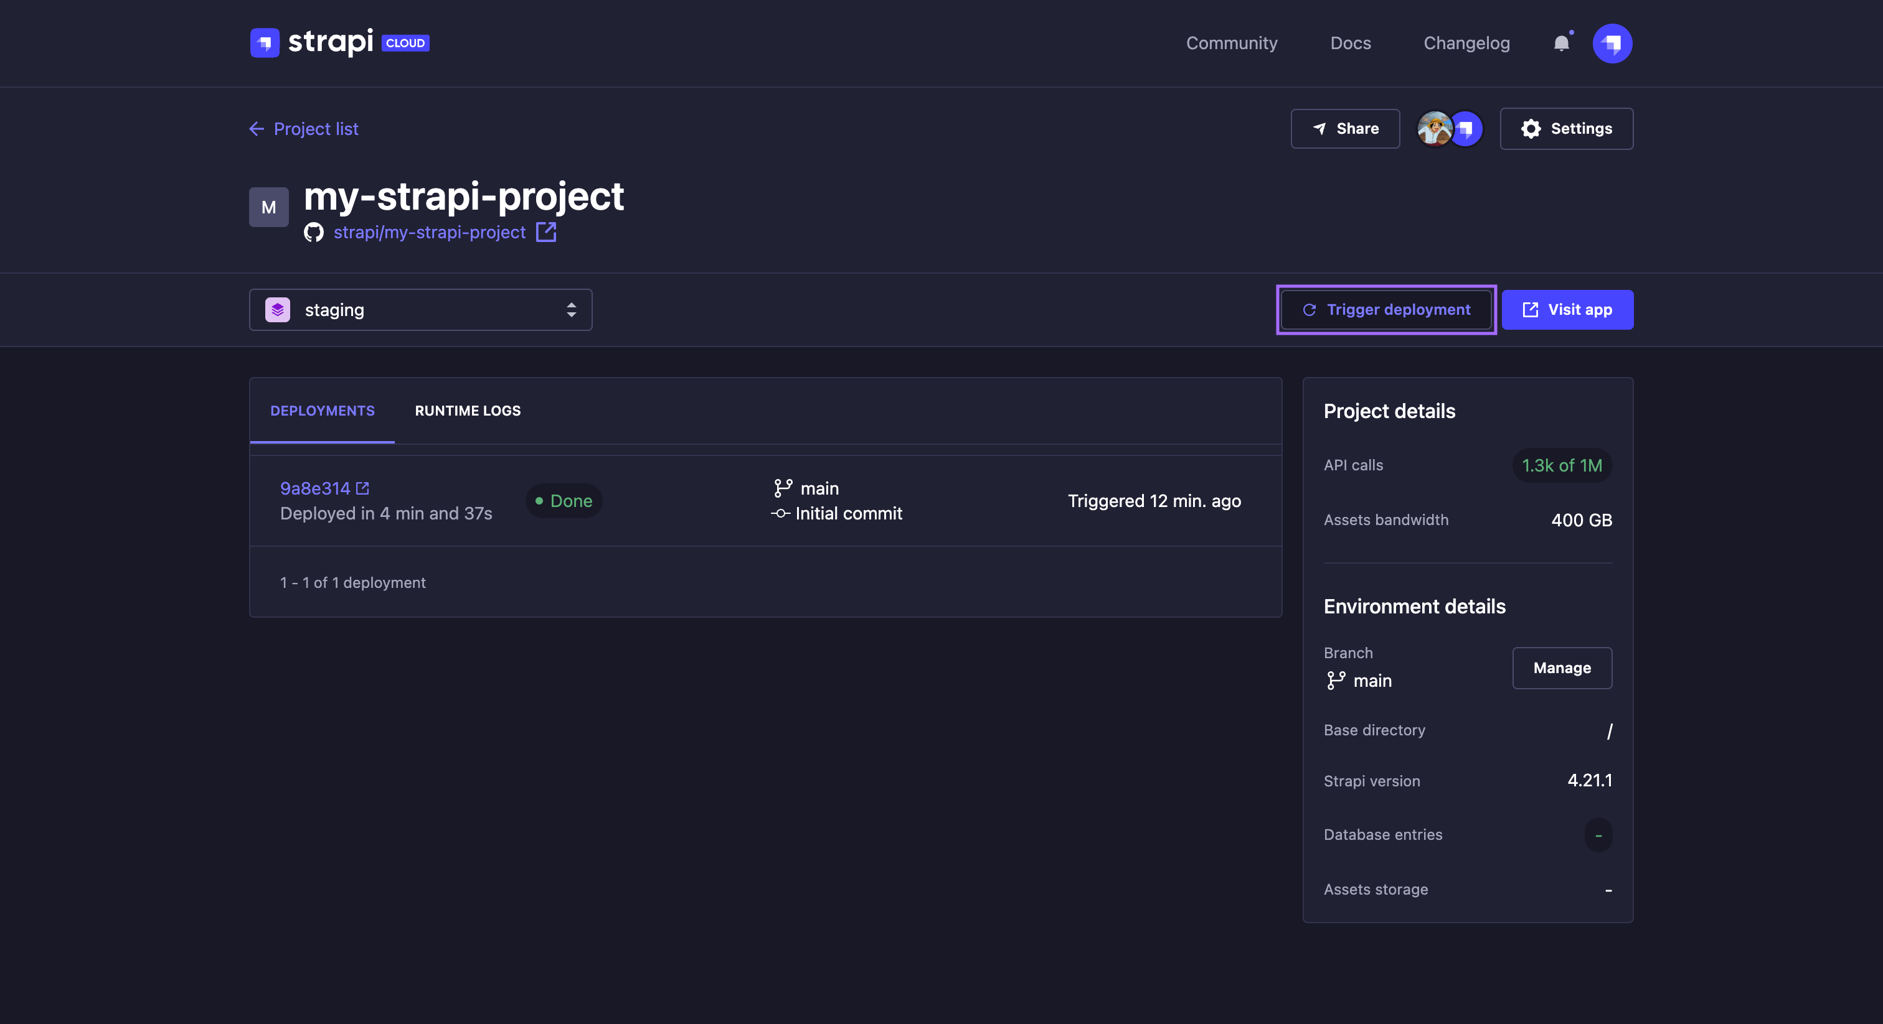1883x1024 pixels.
Task: Click the back arrow project list icon
Action: coord(255,128)
